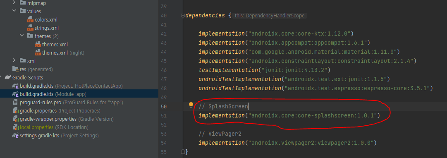The image size is (447, 158).
Task: Click the androidx.test.ext:junit:1.1.5 string
Action: tap(335, 79)
